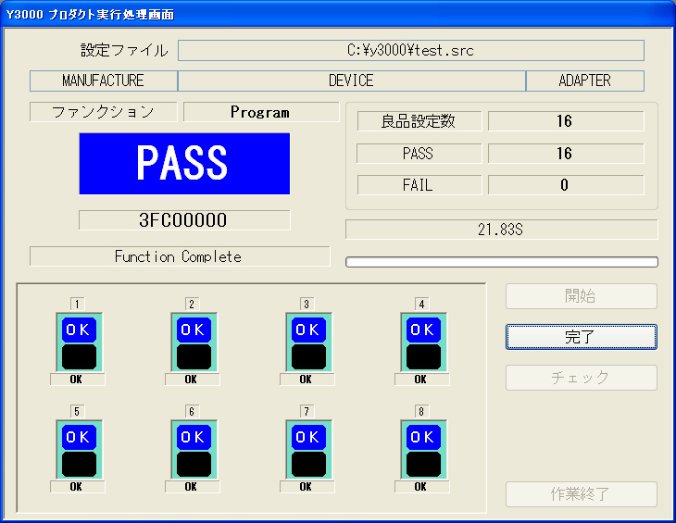Click the Y3000 window title bar
Viewport: 676px width, 523px height.
(338, 14)
